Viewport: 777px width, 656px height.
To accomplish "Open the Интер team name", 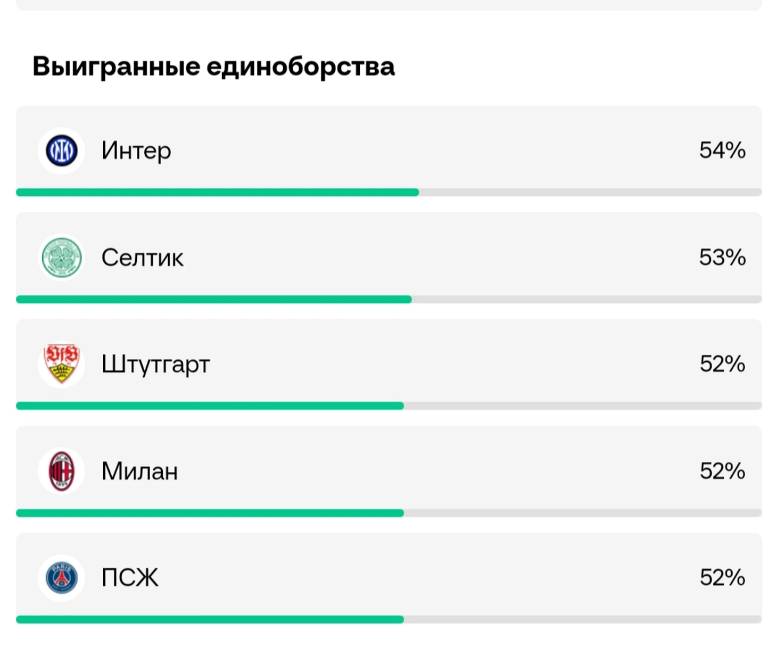I will tap(136, 151).
